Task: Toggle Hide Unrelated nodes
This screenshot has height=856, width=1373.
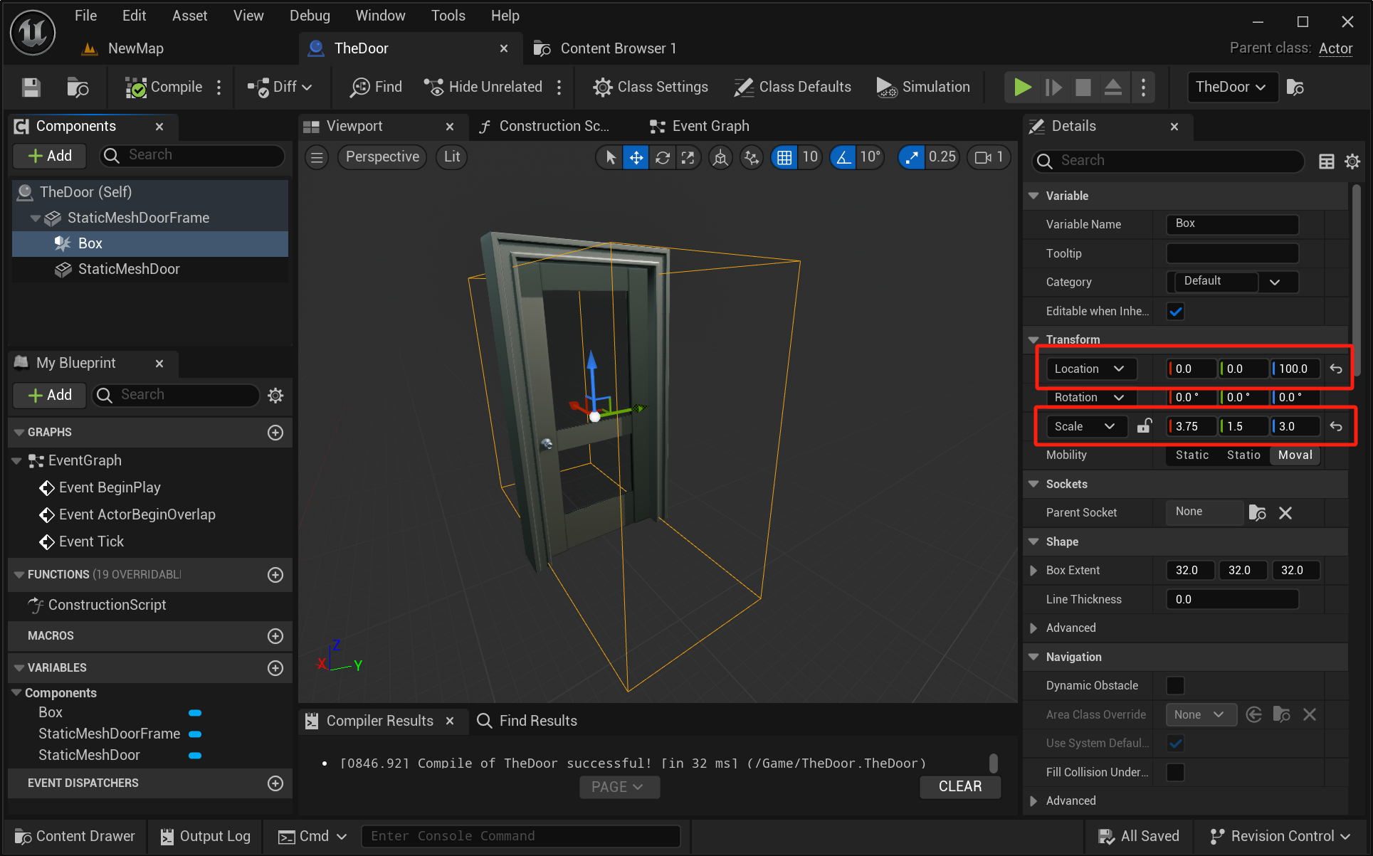Action: click(x=483, y=87)
